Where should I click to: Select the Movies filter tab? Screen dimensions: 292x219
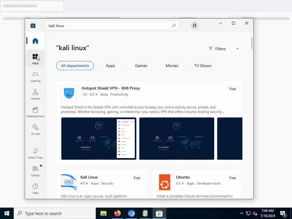[x=172, y=66]
